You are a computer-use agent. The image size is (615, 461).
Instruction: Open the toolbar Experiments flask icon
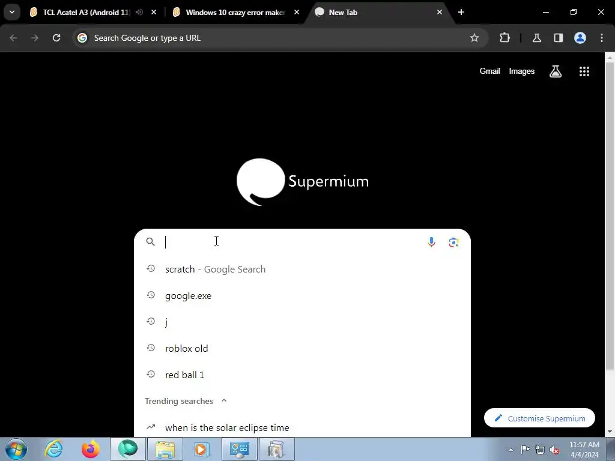536,38
